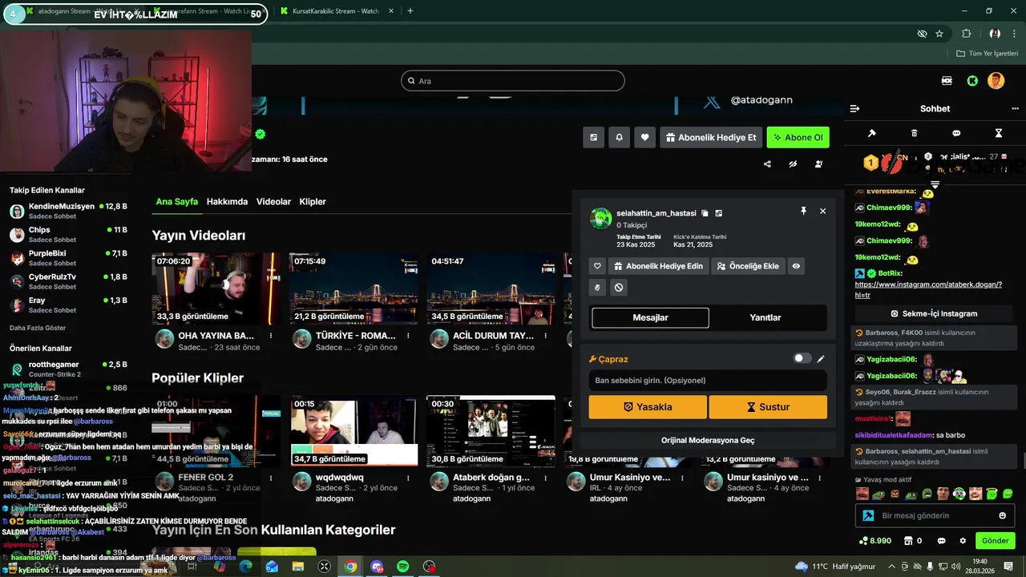
Task: Click the share icon below channel buttons
Action: pyautogui.click(x=767, y=164)
